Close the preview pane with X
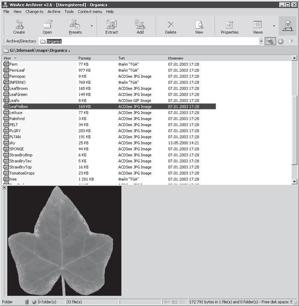 click(x=4, y=188)
